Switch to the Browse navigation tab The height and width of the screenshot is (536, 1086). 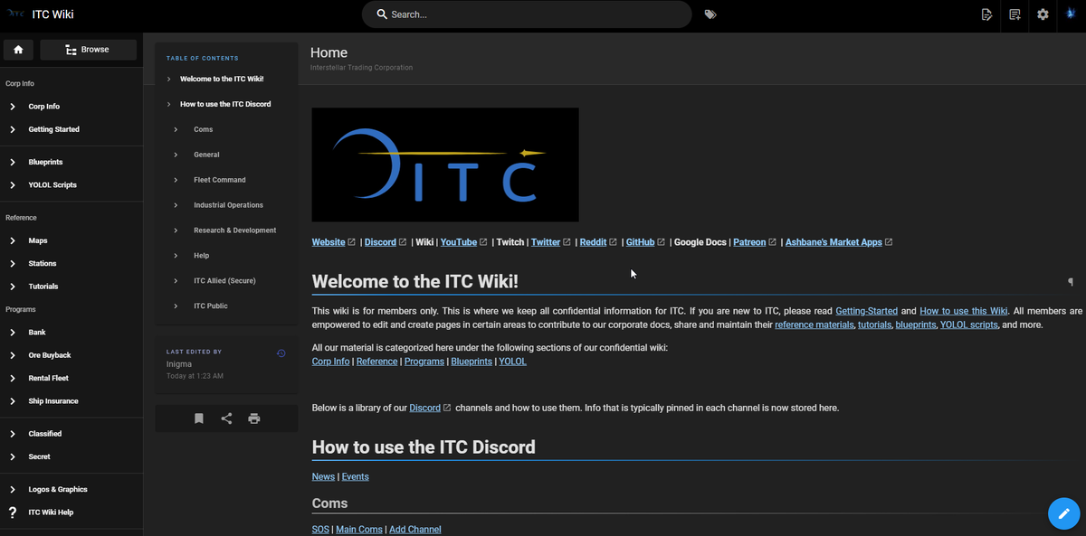click(88, 50)
